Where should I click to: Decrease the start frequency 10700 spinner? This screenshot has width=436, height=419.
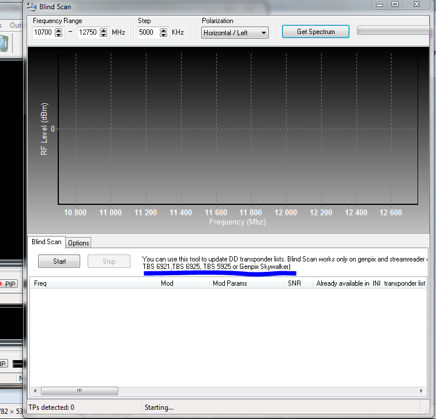(58, 35)
